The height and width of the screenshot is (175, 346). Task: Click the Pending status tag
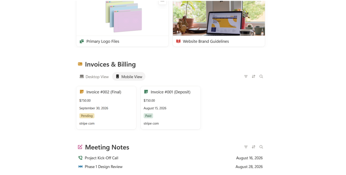[87, 116]
